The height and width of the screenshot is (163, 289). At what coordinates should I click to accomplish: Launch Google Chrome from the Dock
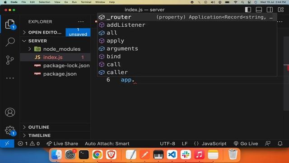coord(98,154)
